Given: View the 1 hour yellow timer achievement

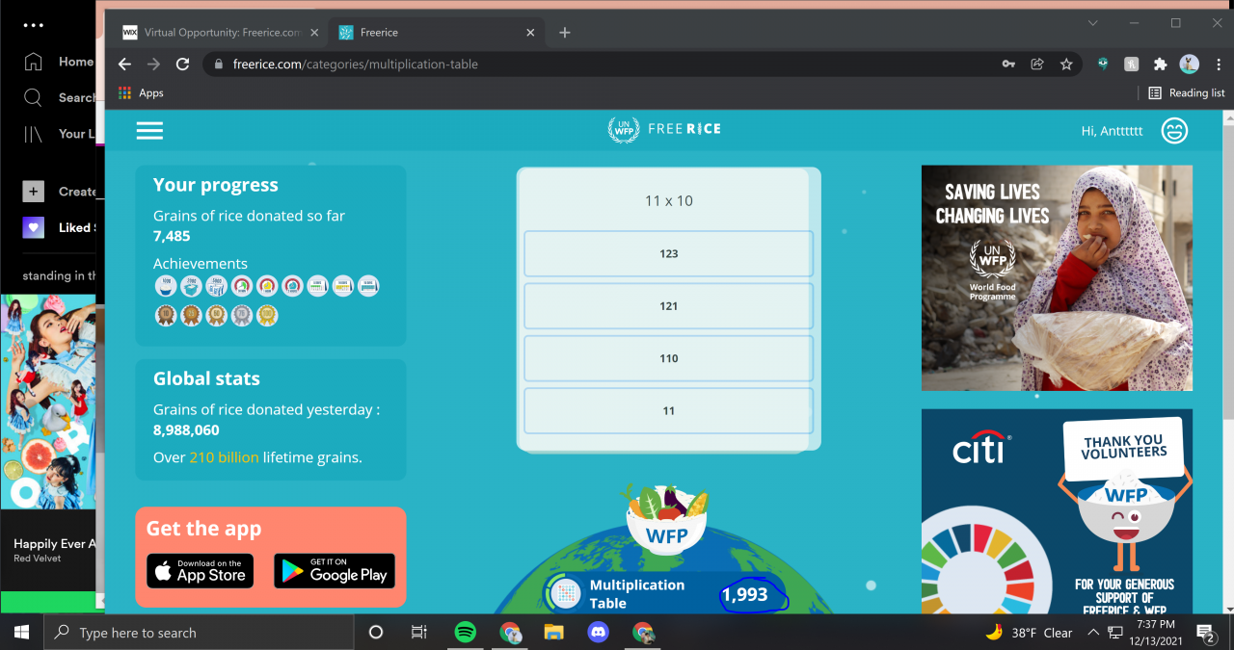Looking at the screenshot, I should [267, 286].
